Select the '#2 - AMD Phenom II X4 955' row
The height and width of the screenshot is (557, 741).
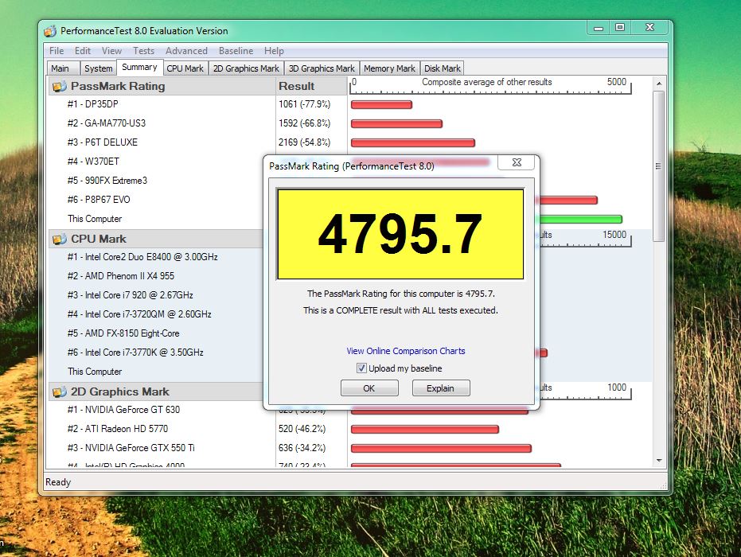point(120,276)
